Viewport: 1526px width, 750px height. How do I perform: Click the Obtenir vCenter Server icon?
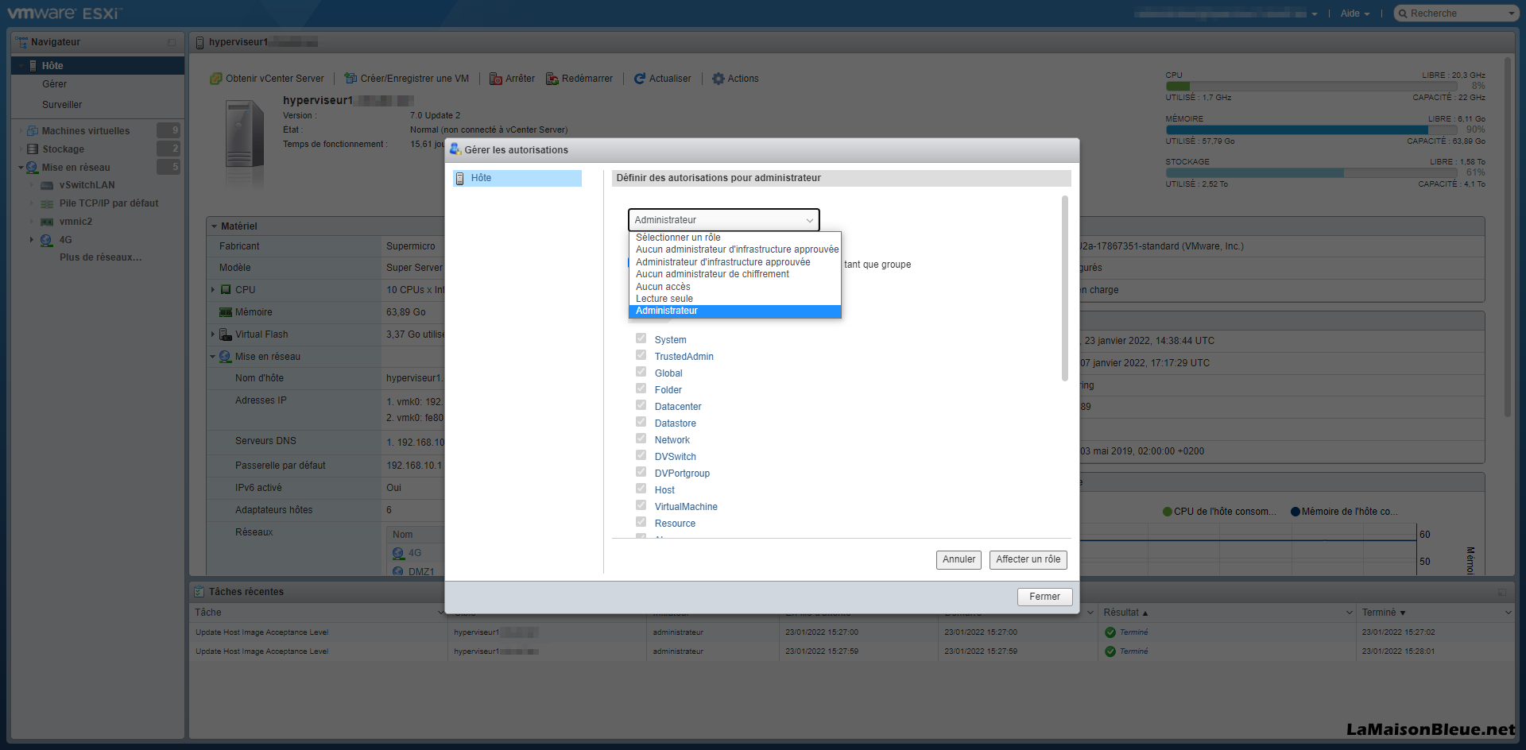[215, 79]
